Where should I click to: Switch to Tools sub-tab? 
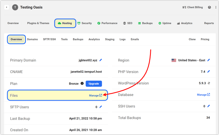tap(64, 39)
